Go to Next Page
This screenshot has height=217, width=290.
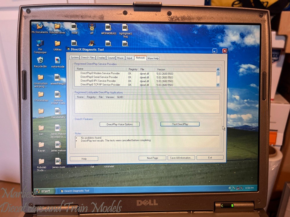click(x=153, y=158)
